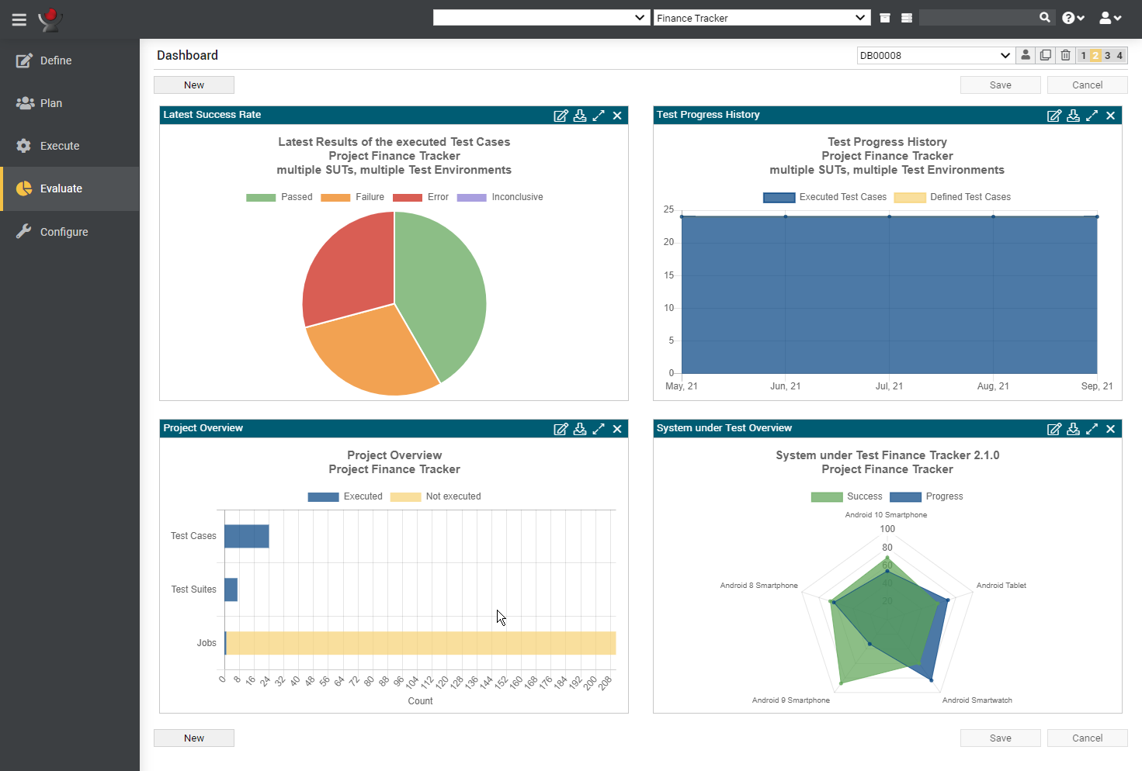
Task: Click the archive box icon in header
Action: coord(885,18)
